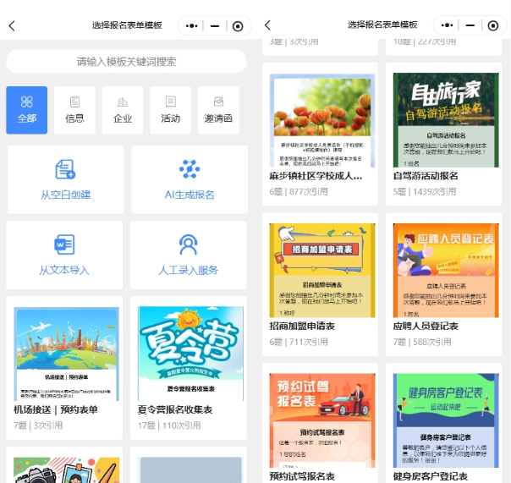Open the tulip flowers template thumbnail

[x=322, y=121]
